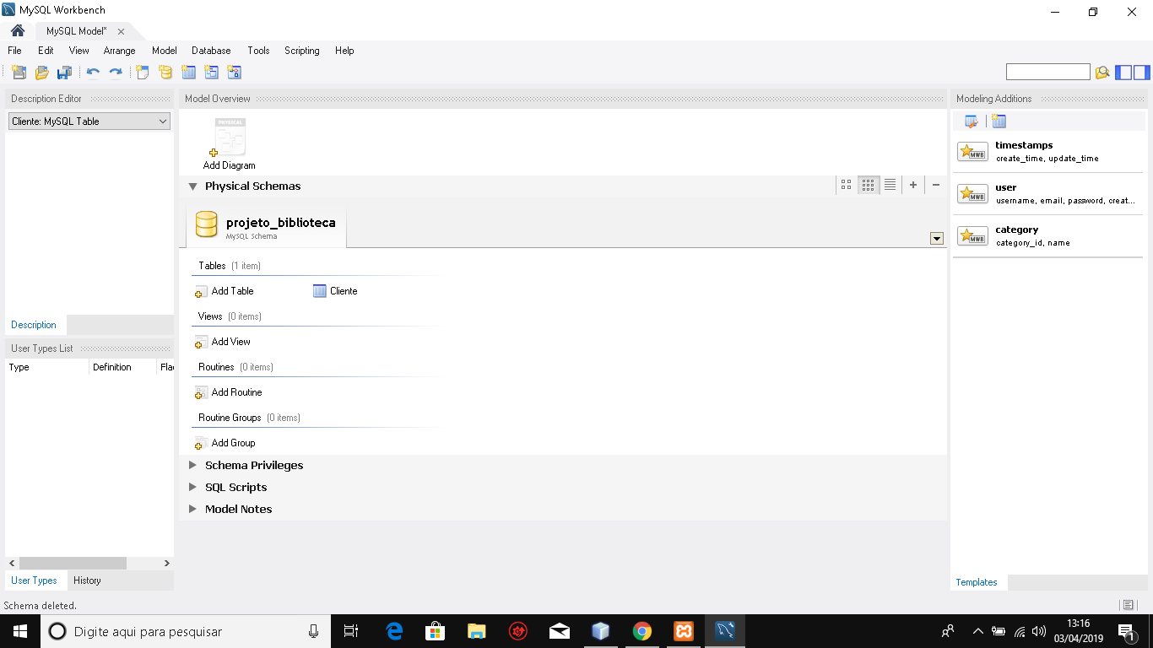Create a new schema via the toolbar database icon
Image resolution: width=1153 pixels, height=648 pixels.
click(x=165, y=73)
